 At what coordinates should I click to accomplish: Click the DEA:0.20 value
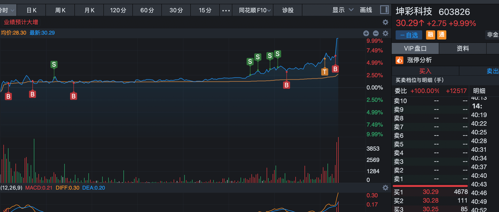94,187
